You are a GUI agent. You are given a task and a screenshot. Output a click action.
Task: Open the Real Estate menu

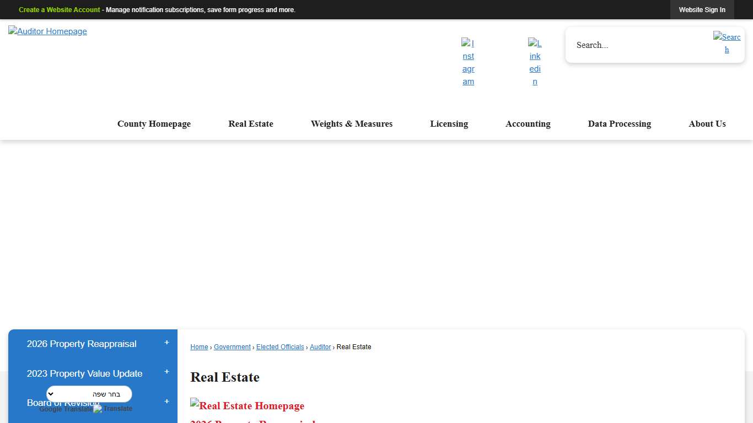(251, 124)
